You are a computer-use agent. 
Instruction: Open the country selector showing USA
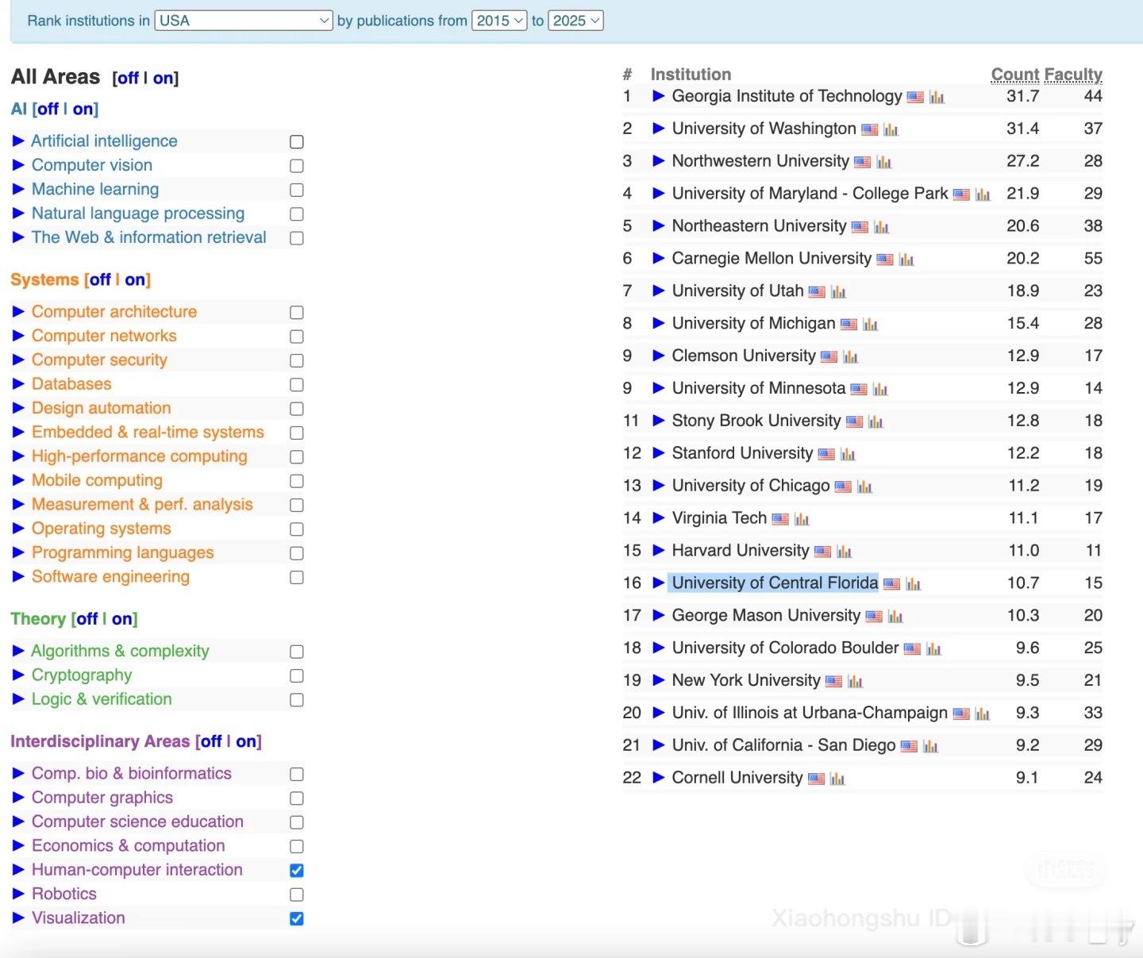pos(244,21)
